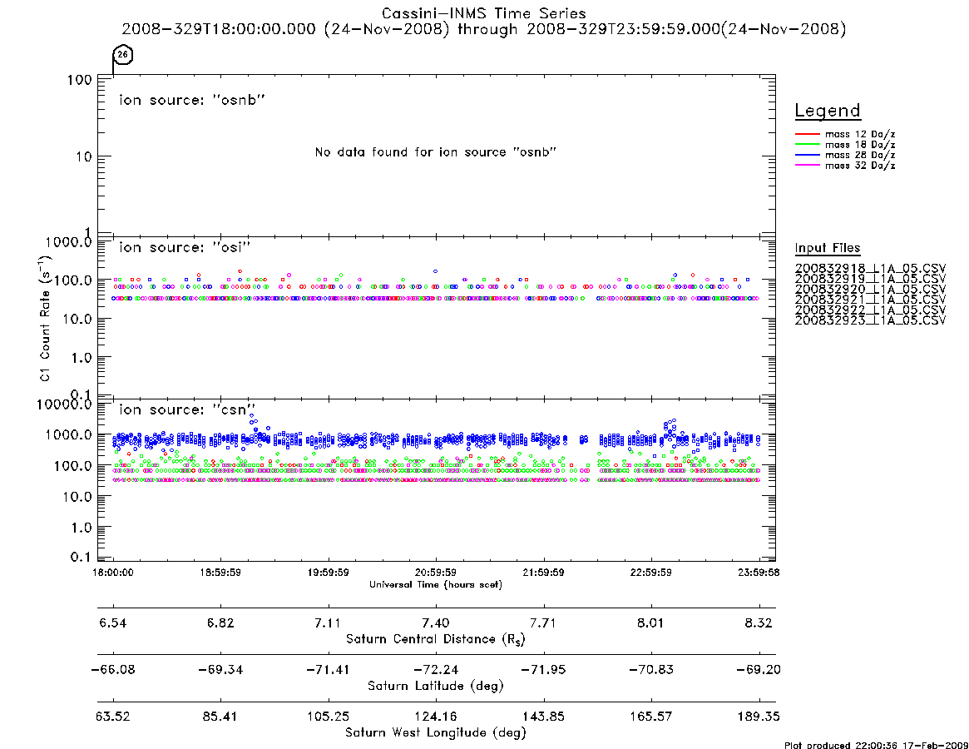This screenshot has width=969, height=749.
Task: Click the 23:59:58 time tick label
Action: [x=759, y=573]
